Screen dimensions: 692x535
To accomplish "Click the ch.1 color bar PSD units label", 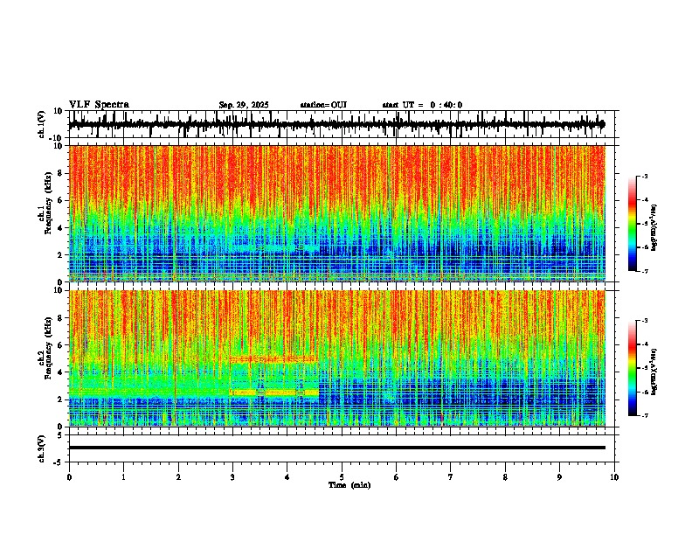I will [x=654, y=228].
